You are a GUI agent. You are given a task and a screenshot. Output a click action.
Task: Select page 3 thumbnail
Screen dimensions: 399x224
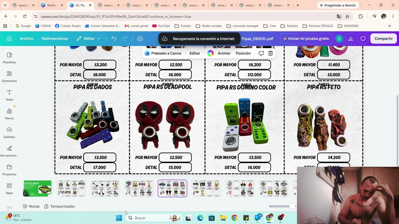click(x=105, y=189)
